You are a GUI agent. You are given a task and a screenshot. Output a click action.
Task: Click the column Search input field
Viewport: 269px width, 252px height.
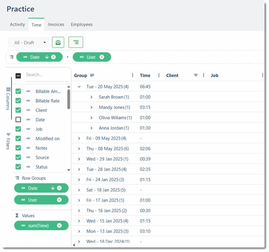(x=46, y=75)
